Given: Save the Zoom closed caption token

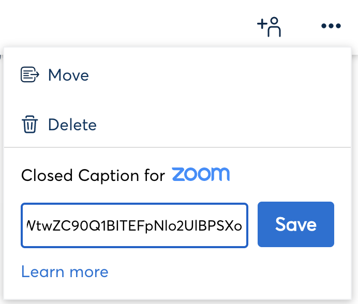Looking at the screenshot, I should (x=296, y=224).
